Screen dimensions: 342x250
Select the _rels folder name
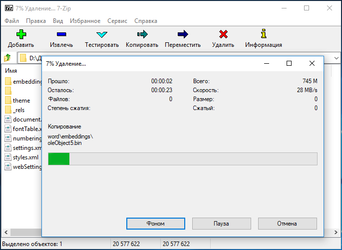point(19,110)
